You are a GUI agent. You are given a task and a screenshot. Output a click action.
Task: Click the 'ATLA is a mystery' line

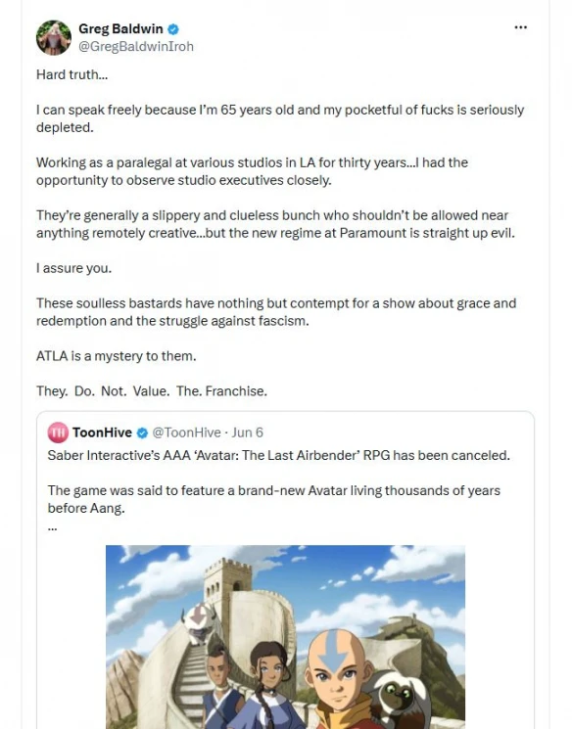[x=117, y=356]
